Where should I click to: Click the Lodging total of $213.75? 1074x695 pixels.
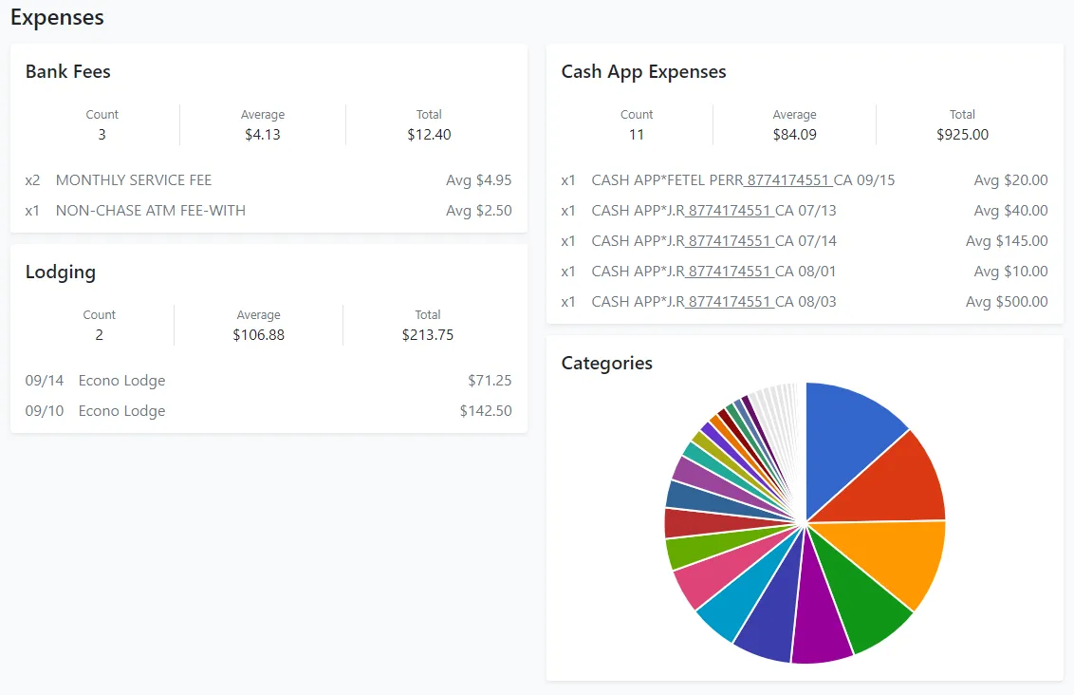point(428,335)
